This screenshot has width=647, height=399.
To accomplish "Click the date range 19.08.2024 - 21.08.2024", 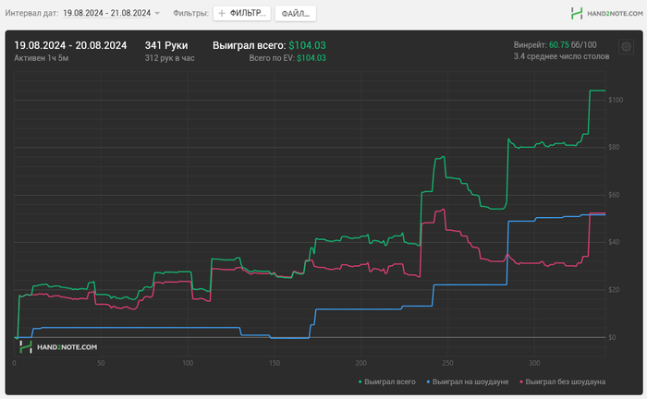I will pos(107,13).
